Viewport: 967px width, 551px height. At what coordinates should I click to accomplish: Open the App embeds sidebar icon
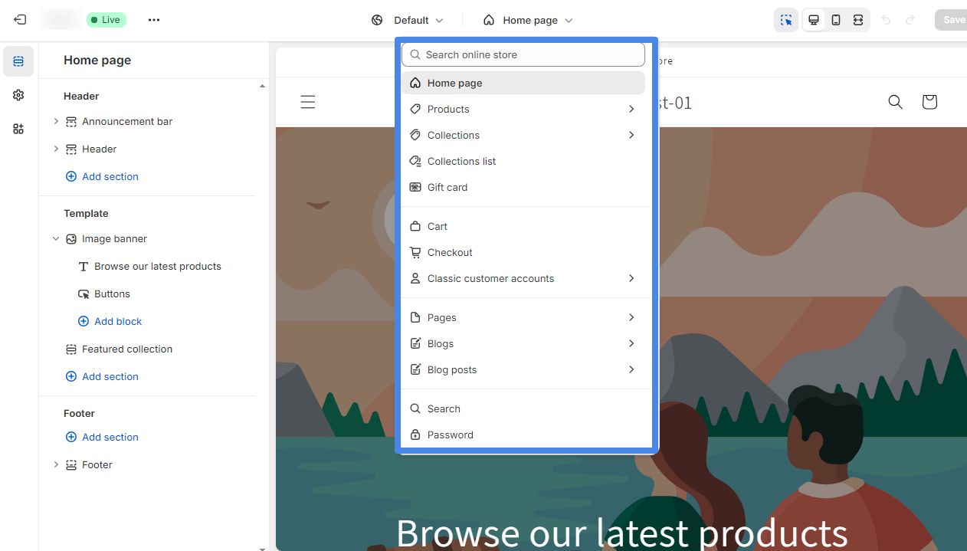click(x=18, y=129)
